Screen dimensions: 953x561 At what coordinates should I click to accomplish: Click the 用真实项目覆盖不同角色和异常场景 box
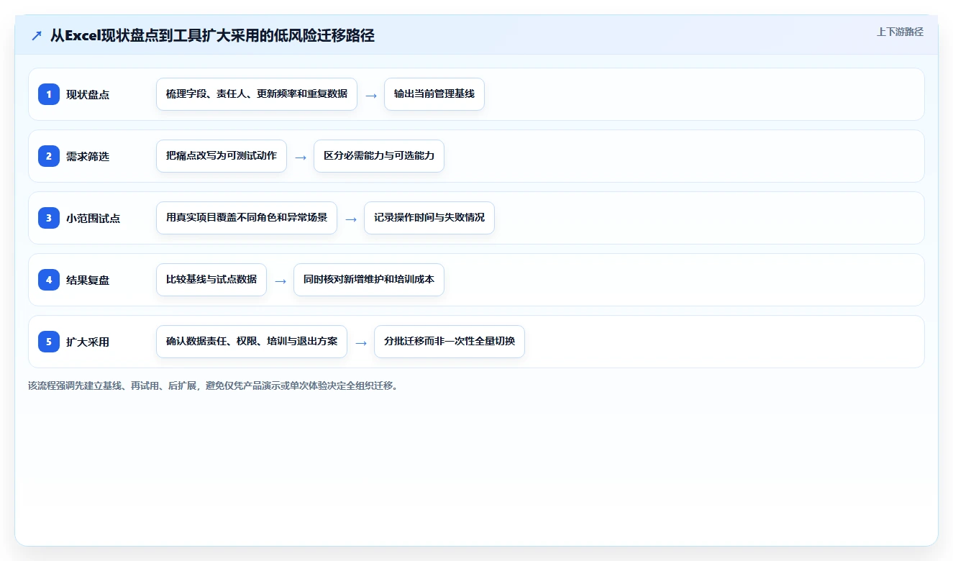tap(247, 218)
